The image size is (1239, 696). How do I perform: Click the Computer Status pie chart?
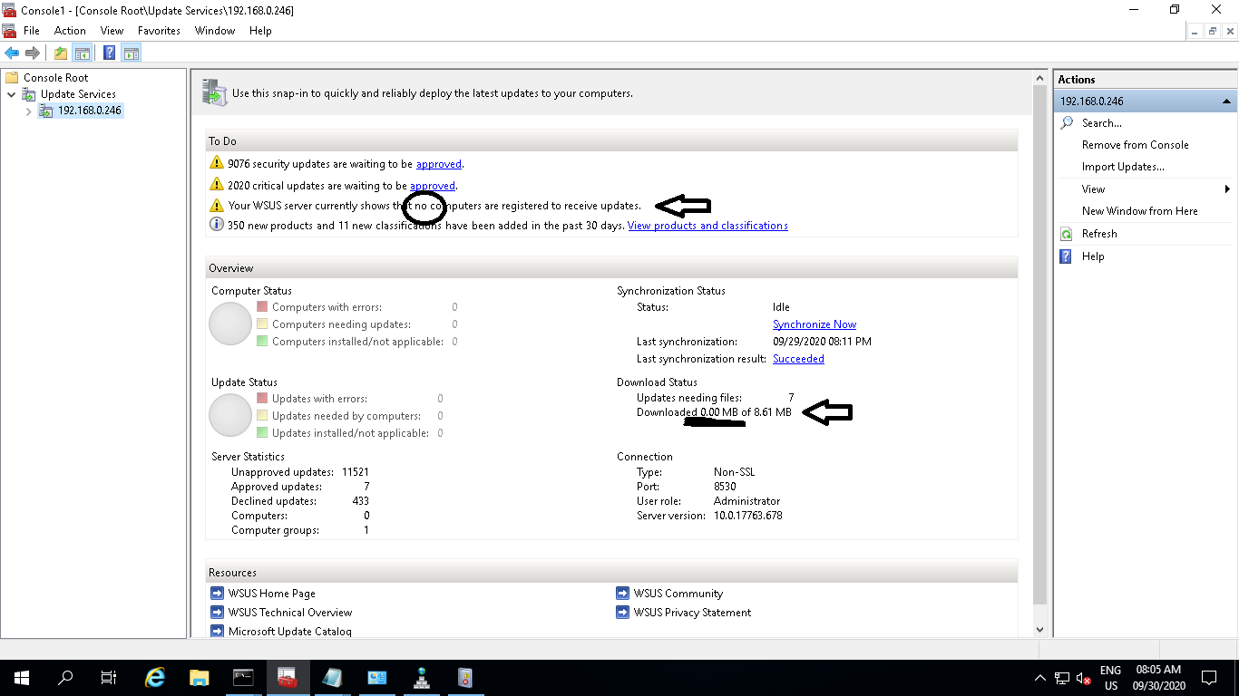click(x=230, y=324)
